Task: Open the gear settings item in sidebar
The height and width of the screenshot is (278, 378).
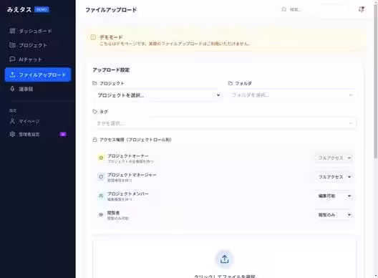Action: point(38,134)
